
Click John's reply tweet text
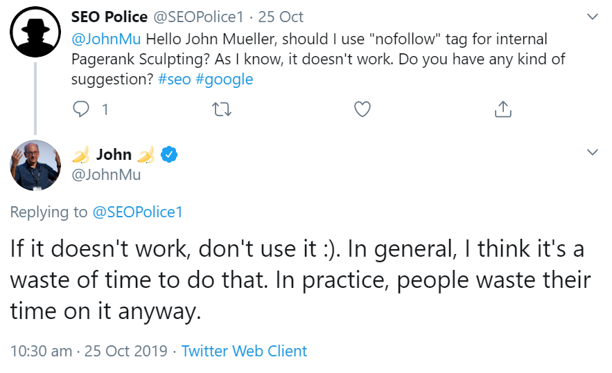tap(299, 280)
